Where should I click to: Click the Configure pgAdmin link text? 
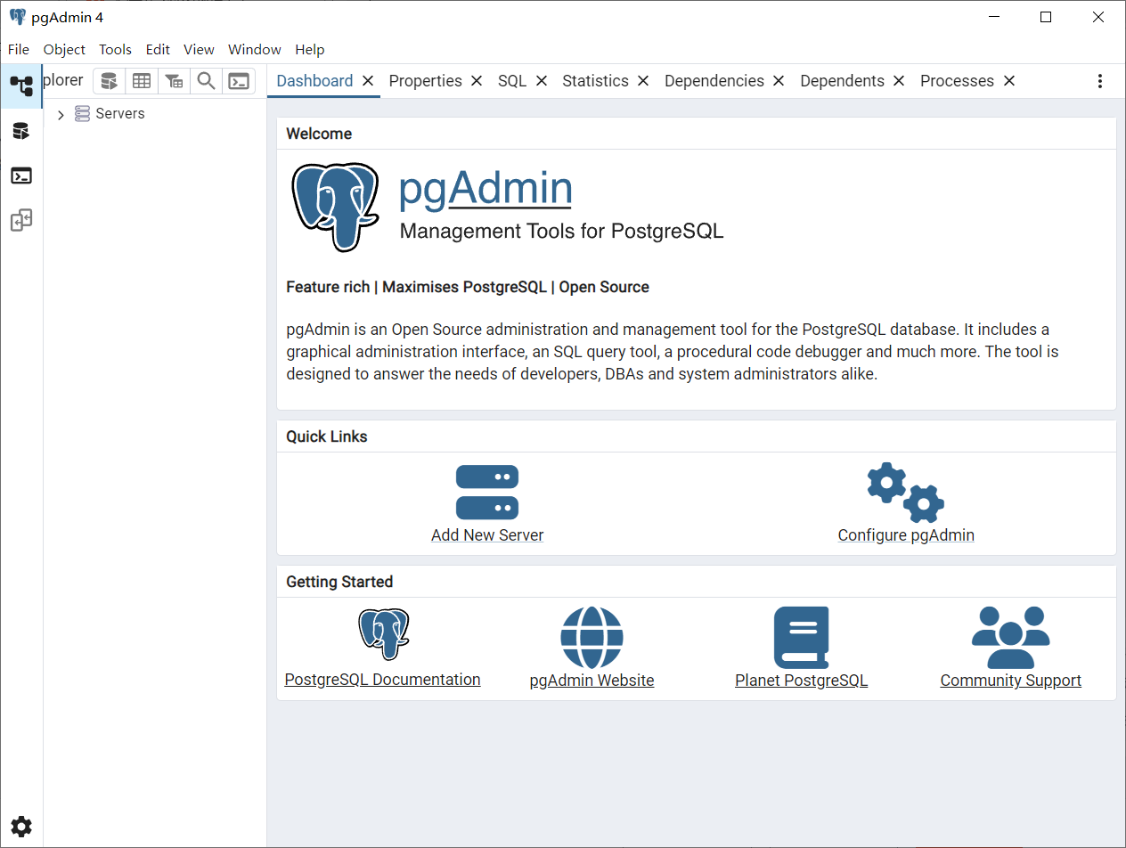906,535
